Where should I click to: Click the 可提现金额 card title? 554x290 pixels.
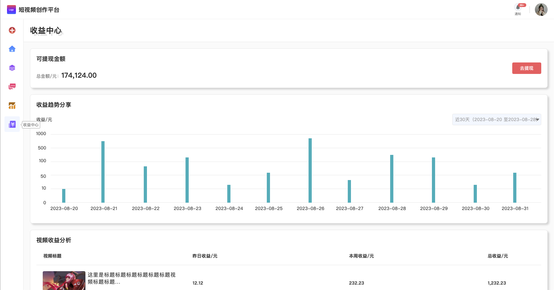51,59
